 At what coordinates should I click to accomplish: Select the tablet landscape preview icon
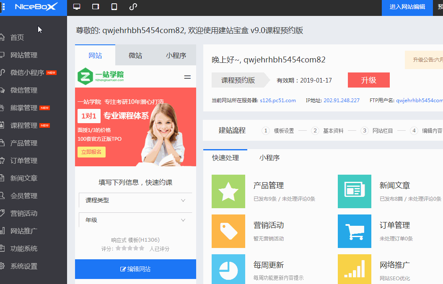pyautogui.click(x=96, y=7)
